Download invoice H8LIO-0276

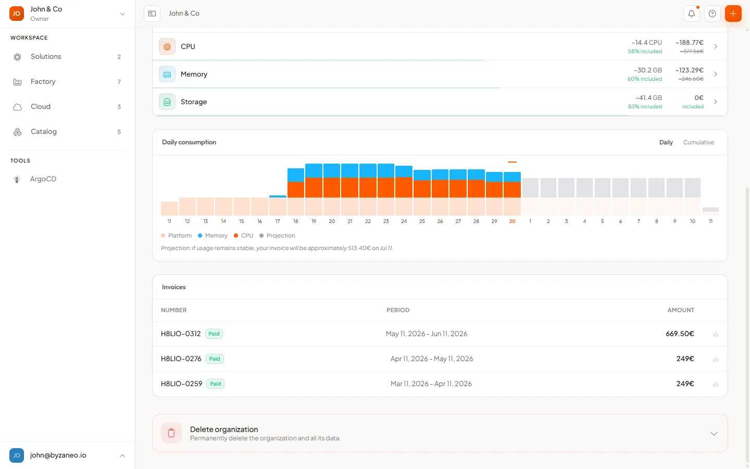point(716,359)
